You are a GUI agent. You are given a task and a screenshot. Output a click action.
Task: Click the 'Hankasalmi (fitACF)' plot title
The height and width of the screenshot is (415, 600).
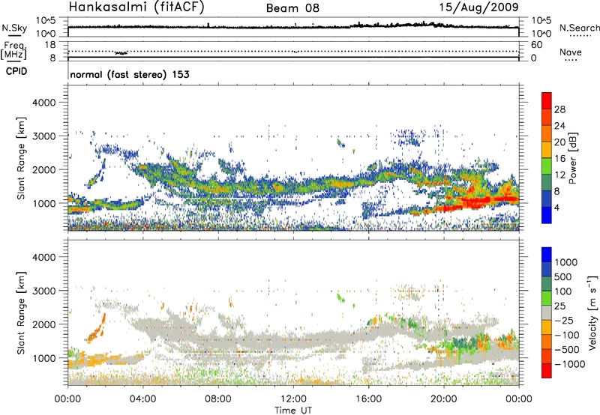136,7
